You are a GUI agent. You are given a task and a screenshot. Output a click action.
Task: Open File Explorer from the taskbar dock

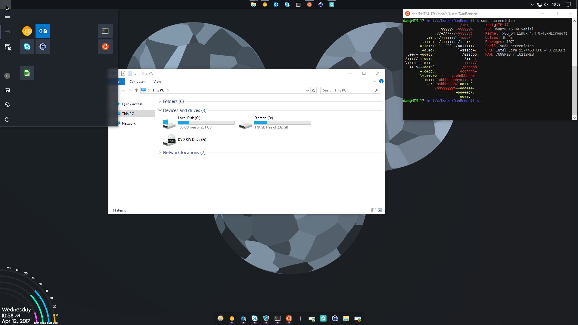(346, 318)
